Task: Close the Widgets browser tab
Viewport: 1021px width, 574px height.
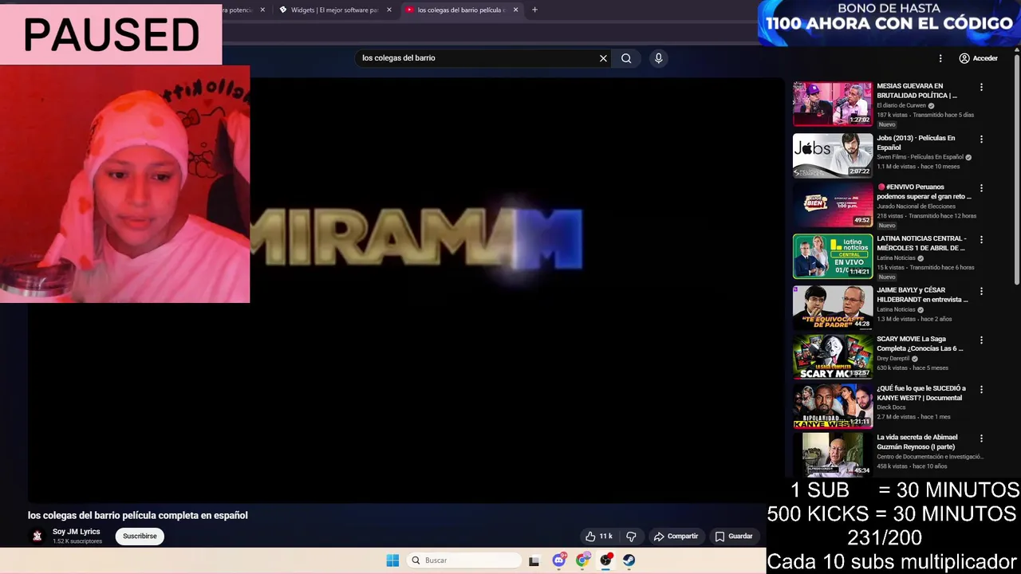Action: pos(389,10)
